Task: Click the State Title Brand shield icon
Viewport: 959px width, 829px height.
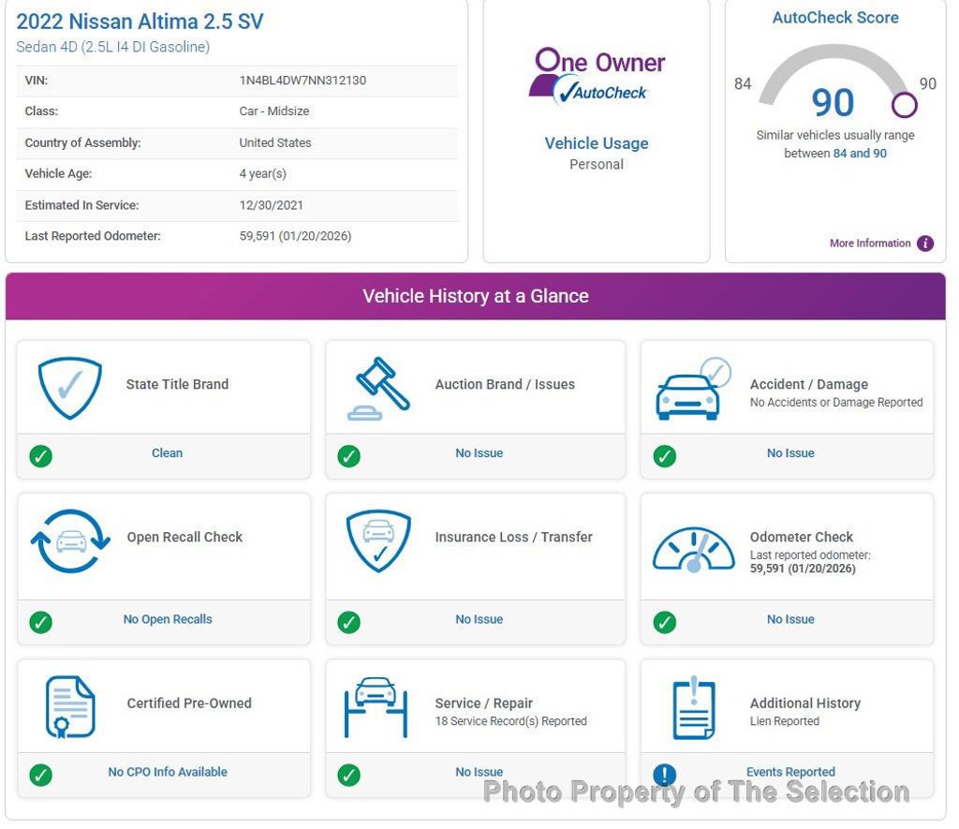Action: pos(69,387)
